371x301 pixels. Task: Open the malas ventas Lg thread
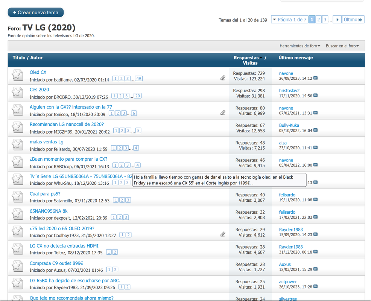click(46, 142)
